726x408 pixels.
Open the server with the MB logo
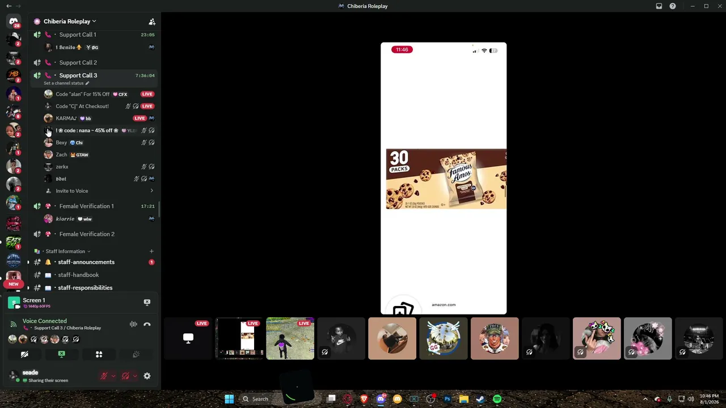tap(14, 75)
